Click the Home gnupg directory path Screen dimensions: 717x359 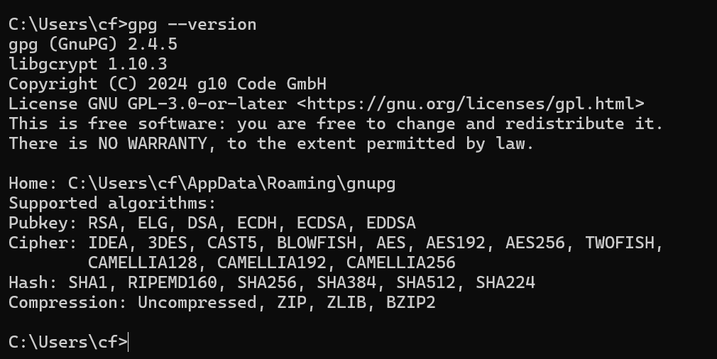[232, 184]
